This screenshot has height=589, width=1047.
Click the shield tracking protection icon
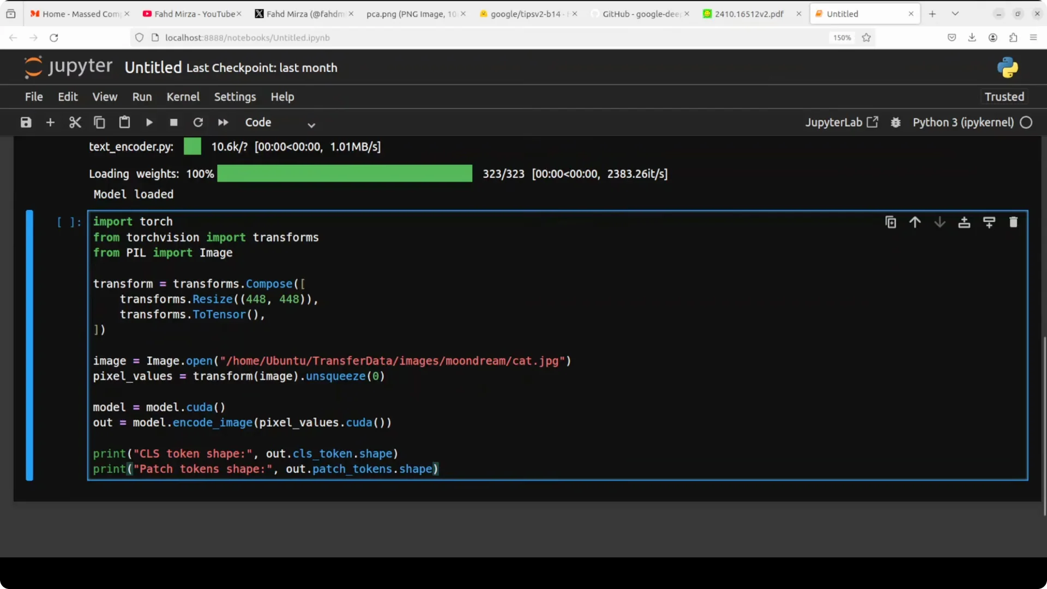(139, 38)
